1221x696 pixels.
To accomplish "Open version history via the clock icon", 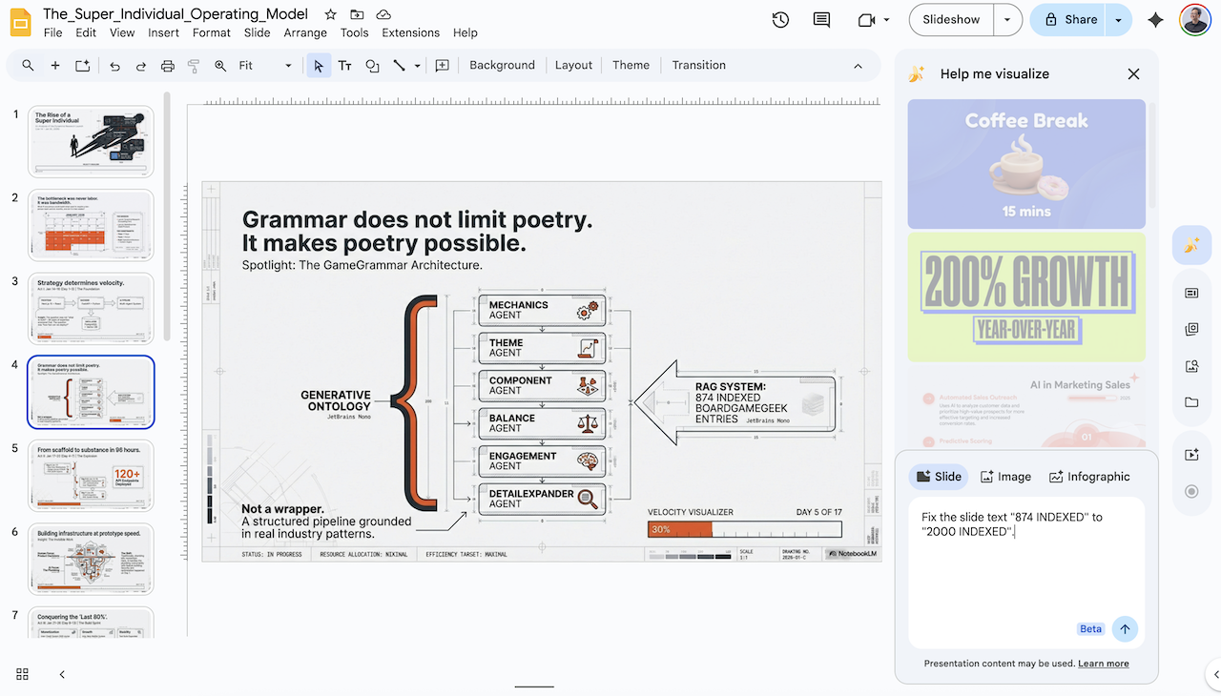I will click(780, 19).
